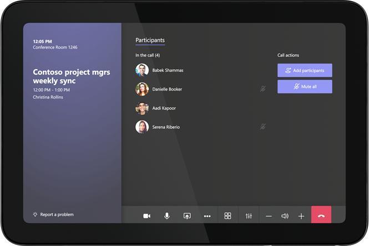
Task: Open the more options ellipsis menu
Action: point(207,216)
